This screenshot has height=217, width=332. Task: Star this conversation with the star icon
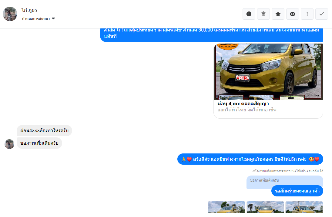(278, 14)
